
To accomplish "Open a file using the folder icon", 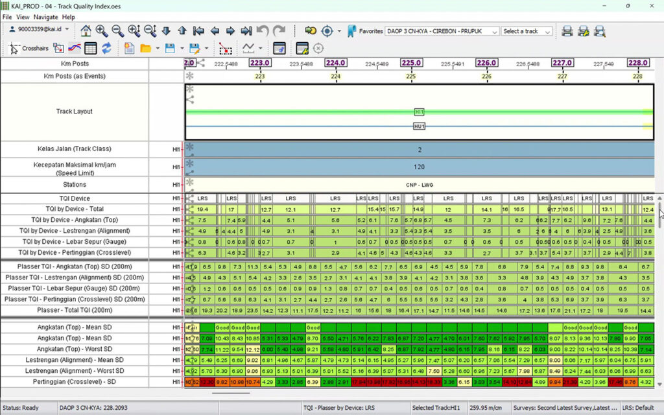I will pos(146,46).
